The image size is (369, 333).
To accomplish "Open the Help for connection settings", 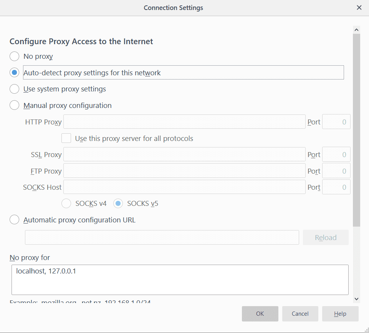I will pyautogui.click(x=340, y=313).
